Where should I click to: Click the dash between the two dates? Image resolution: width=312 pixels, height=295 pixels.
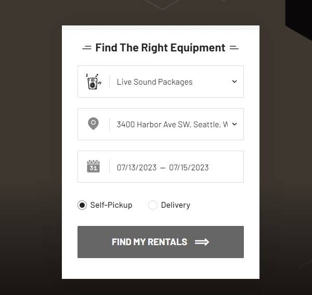tap(163, 167)
